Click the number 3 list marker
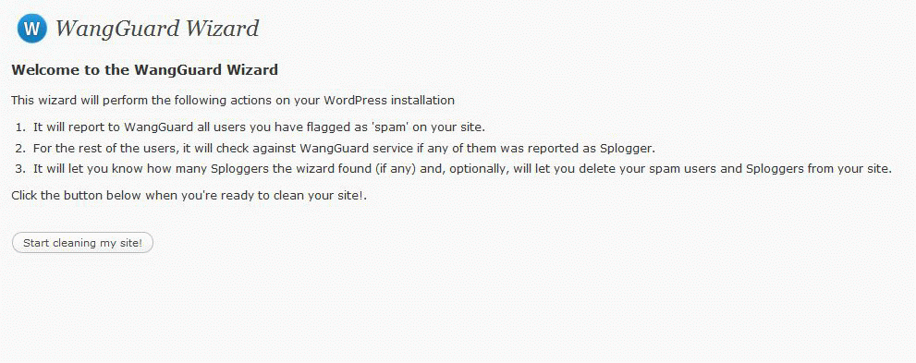 coord(21,169)
